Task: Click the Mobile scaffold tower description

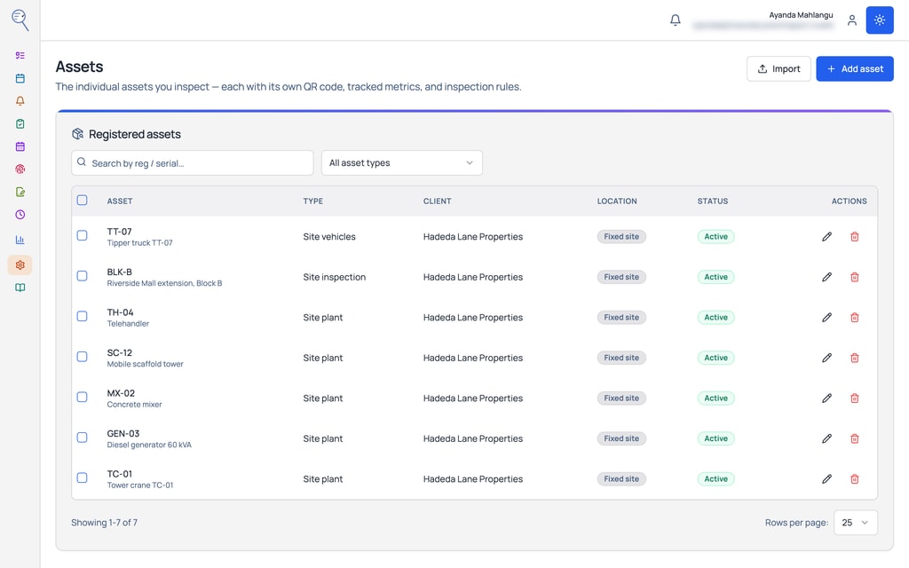Action: (x=145, y=364)
